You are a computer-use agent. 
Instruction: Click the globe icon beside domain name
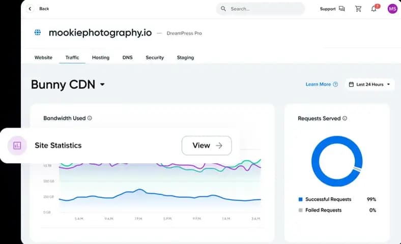[x=38, y=33]
